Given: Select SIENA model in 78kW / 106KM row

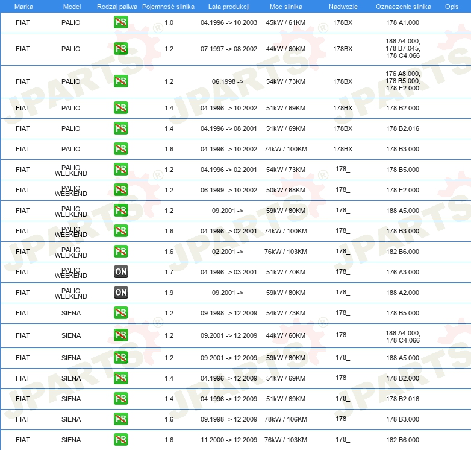Looking at the screenshot, I should pyautogui.click(x=71, y=419).
